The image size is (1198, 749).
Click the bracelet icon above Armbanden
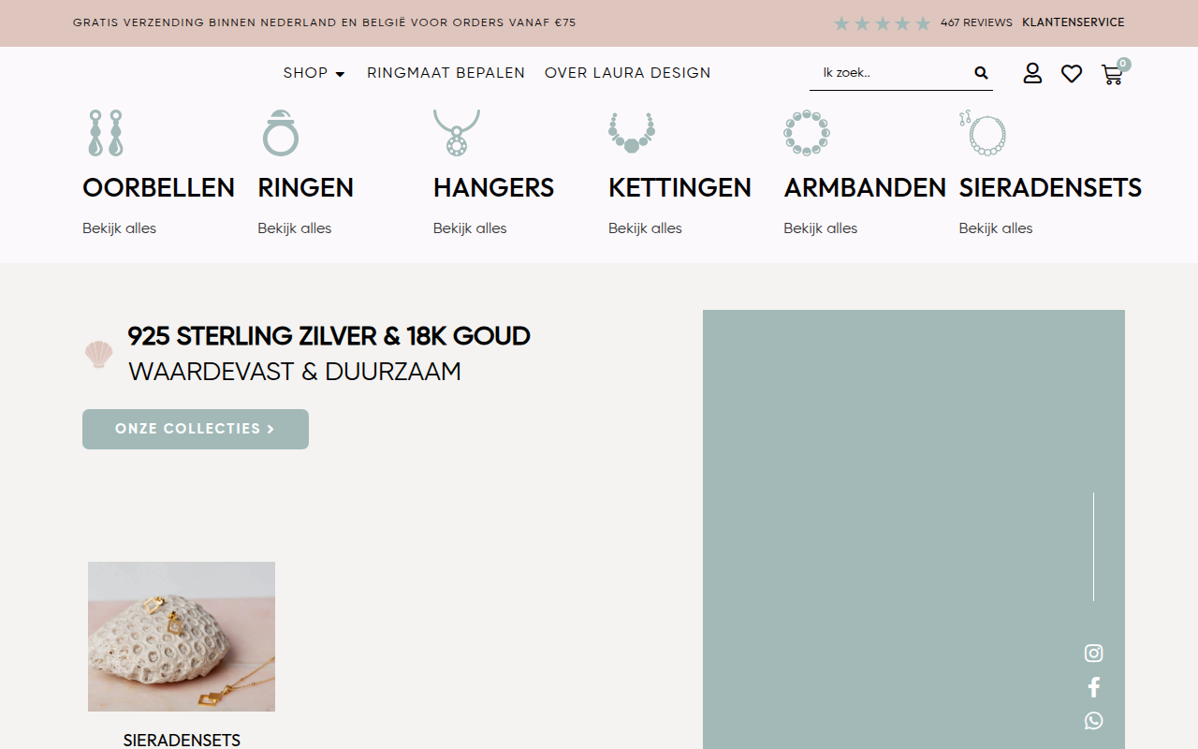(807, 133)
